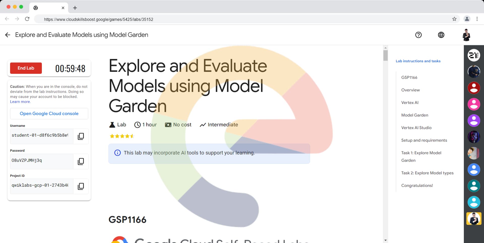484x243 pixels.
Task: Follow the Learn more link
Action: (20, 102)
